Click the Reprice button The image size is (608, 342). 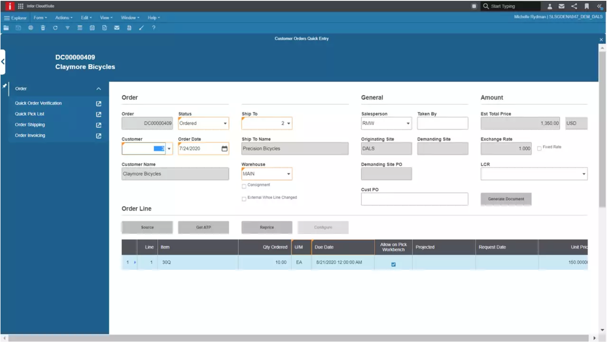click(267, 227)
